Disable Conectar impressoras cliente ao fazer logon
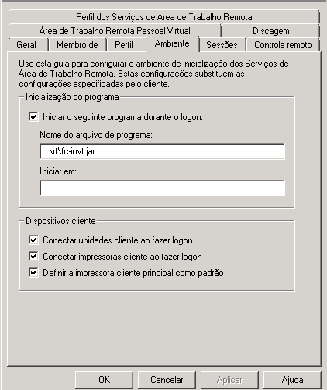Image resolution: width=327 pixels, height=390 pixels. (33, 257)
